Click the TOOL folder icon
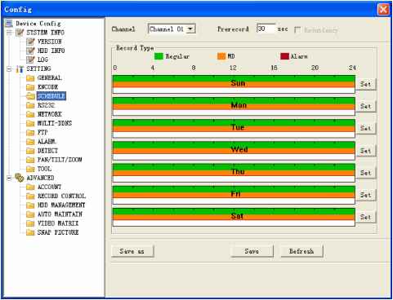The image size is (393, 300). (x=30, y=169)
